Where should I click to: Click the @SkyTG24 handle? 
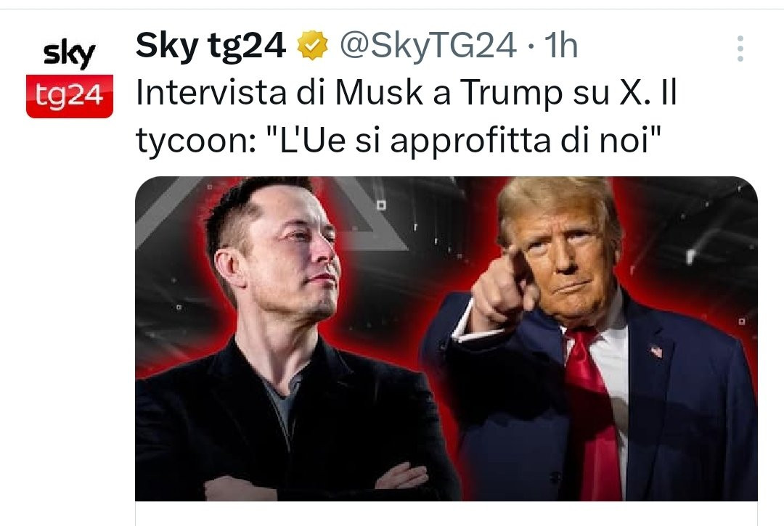(428, 46)
